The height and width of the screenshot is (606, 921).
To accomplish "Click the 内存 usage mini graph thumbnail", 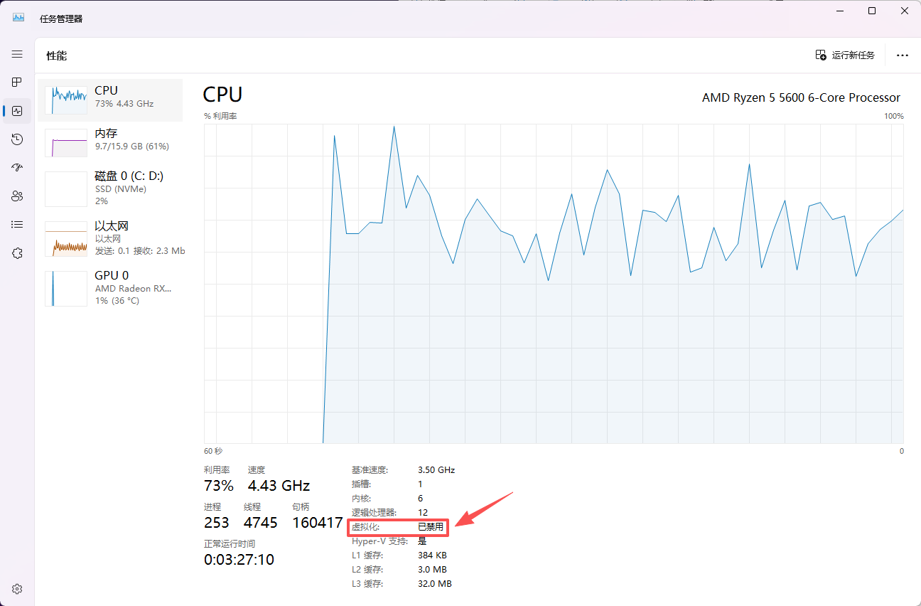I will 66,143.
